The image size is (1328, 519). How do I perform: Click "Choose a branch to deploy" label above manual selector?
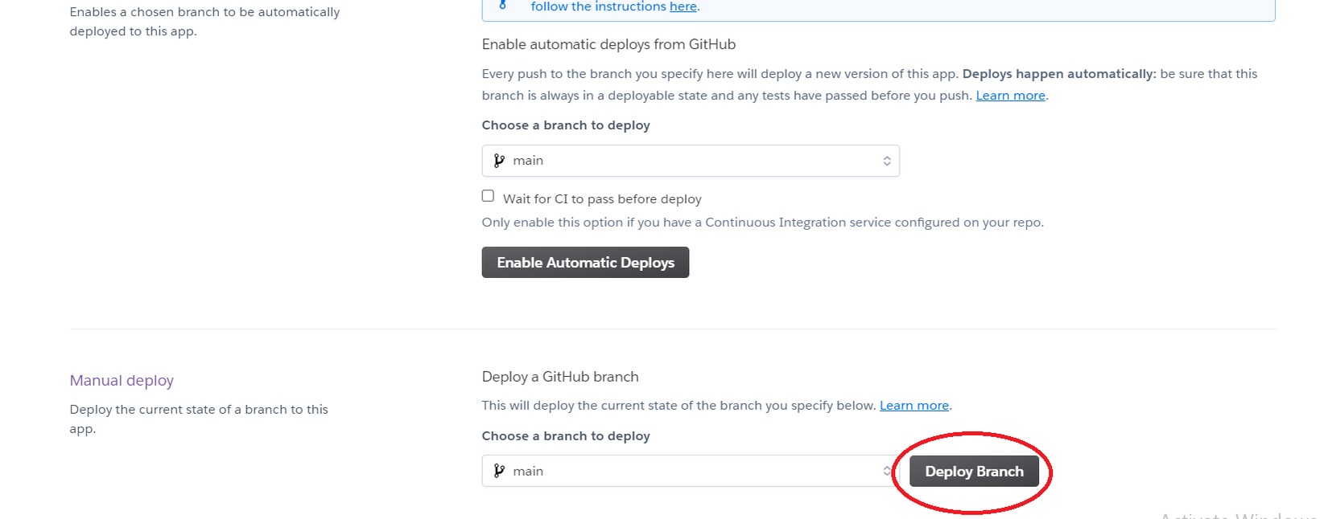566,436
